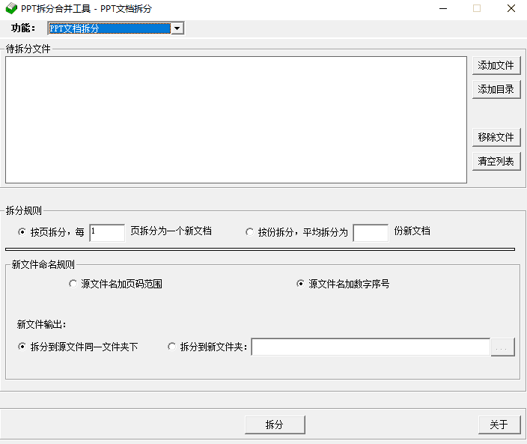Open the 功能 dropdown arrow

[177, 28]
